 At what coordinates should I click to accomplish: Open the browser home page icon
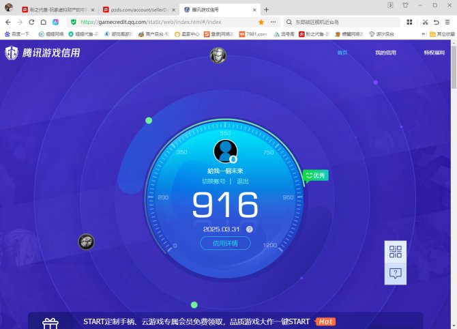pos(44,22)
